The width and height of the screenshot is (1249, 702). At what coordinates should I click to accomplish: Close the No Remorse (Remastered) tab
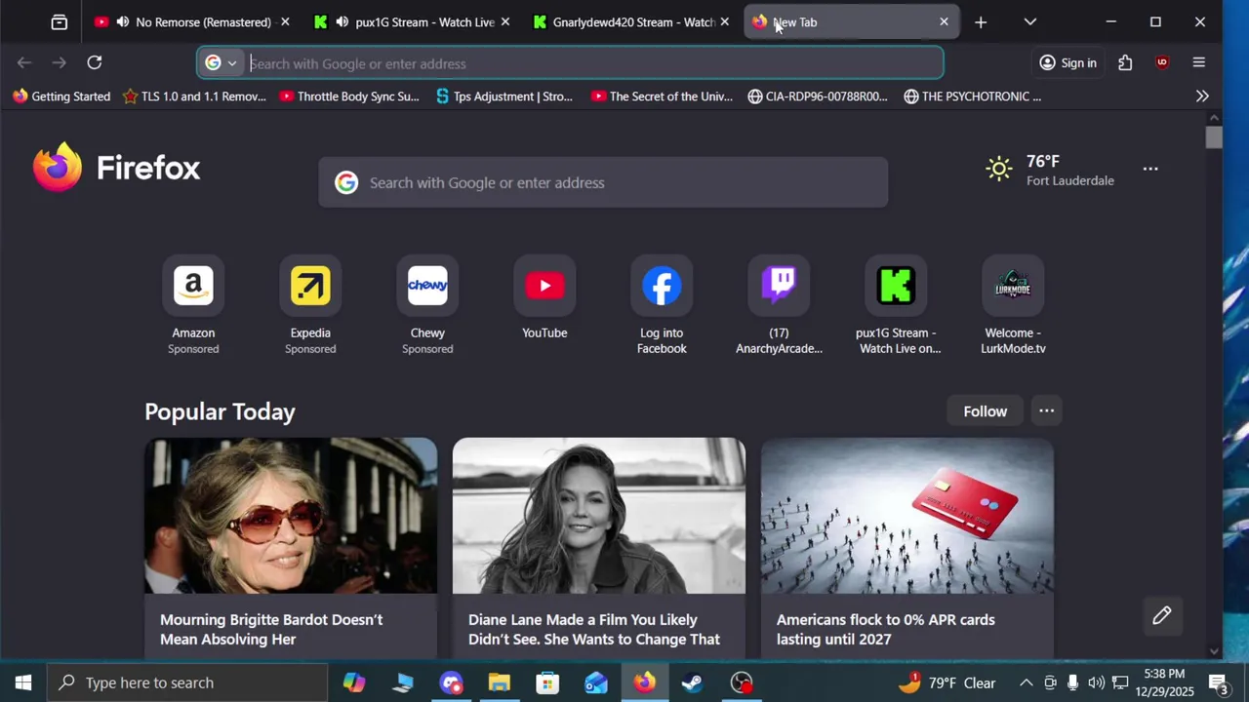click(285, 21)
